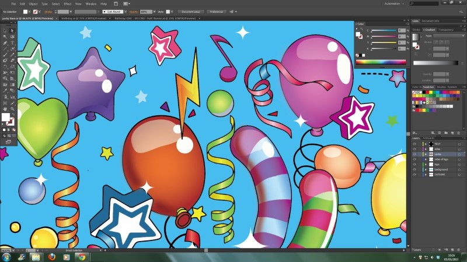This screenshot has width=467, height=262.
Task: Hide the OUTLINE layer
Action: point(414,174)
